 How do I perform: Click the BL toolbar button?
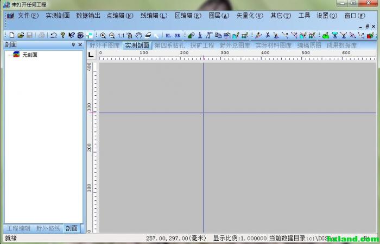[168, 35]
